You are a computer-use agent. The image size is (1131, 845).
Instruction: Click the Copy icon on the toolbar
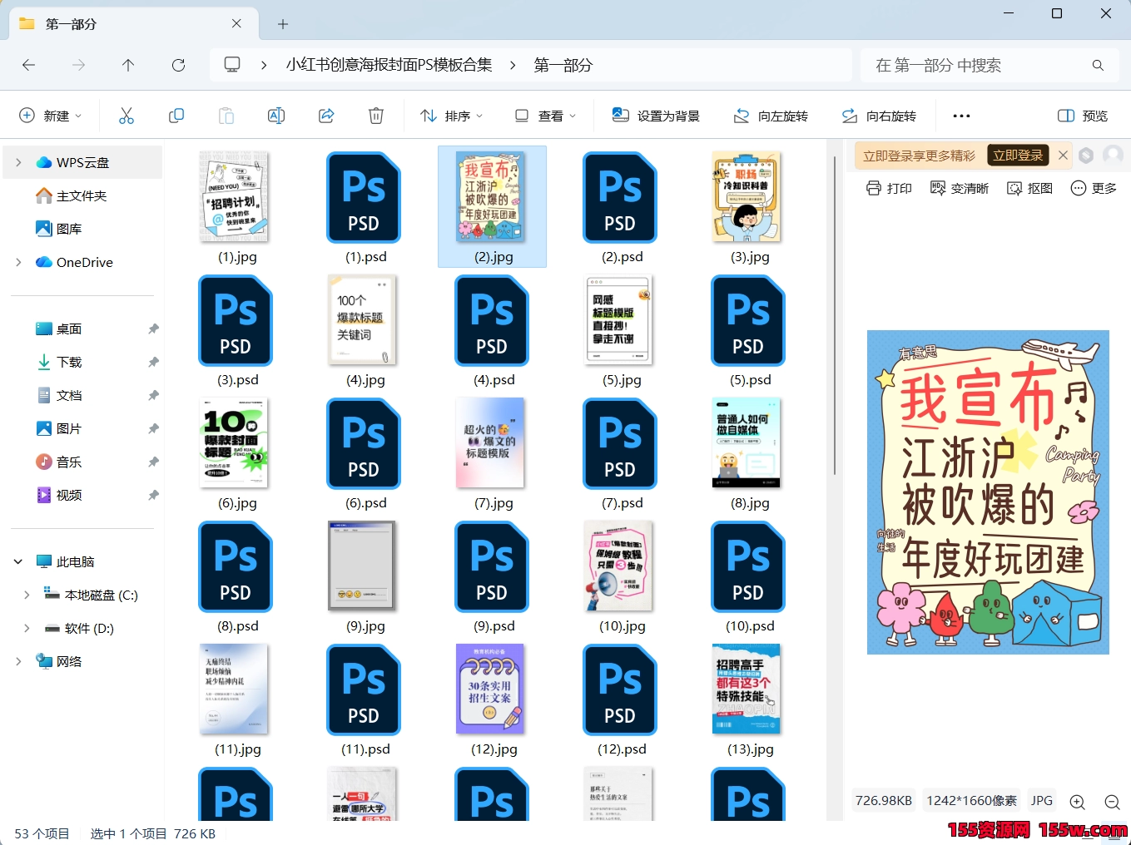(x=176, y=116)
